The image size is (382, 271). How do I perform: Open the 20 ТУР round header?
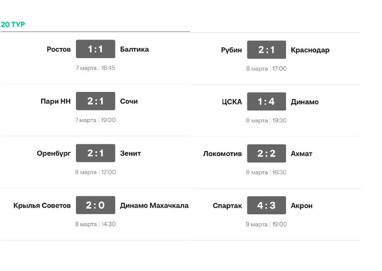point(13,24)
